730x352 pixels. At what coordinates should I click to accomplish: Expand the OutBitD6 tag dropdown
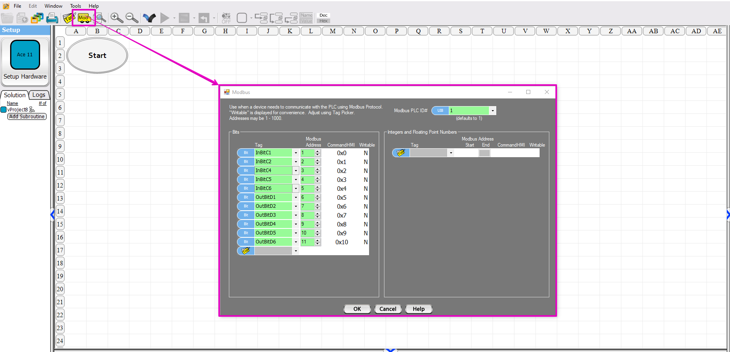coord(296,242)
